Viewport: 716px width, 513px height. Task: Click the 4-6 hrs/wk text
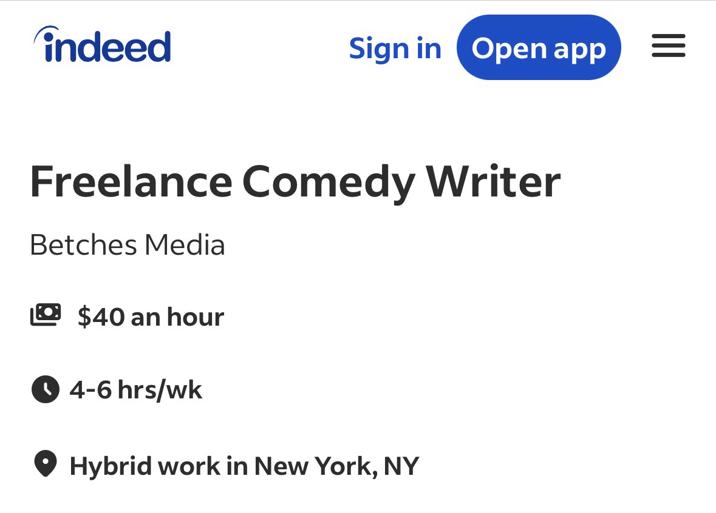(x=135, y=390)
